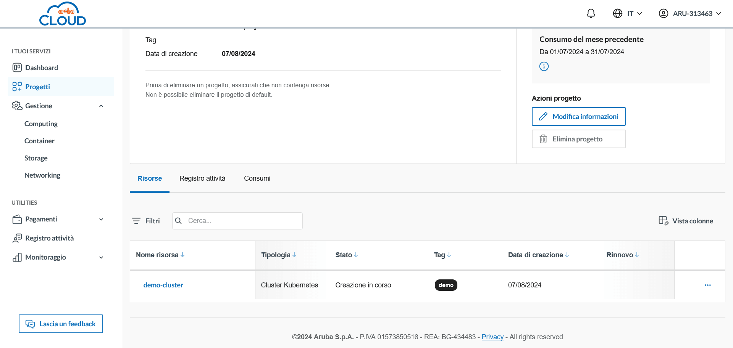Viewport: 733px width, 348px height.
Task: Click the Vista colonne columns icon
Action: click(663, 221)
